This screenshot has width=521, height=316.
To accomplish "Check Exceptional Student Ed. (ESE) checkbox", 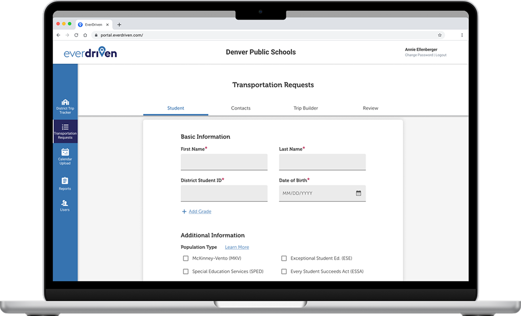I will coord(284,259).
